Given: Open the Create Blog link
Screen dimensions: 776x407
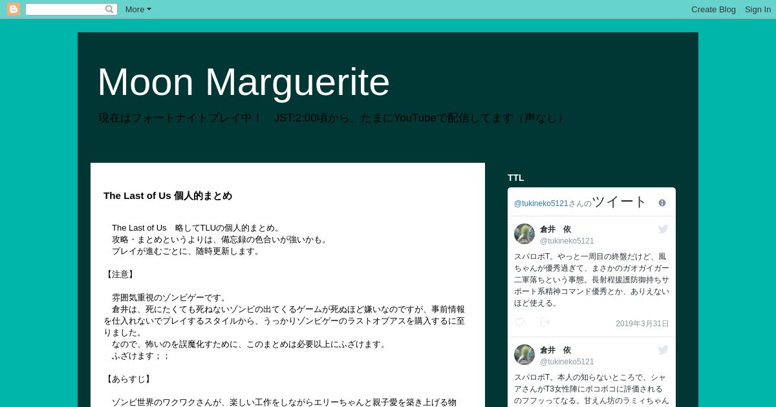Looking at the screenshot, I should [713, 9].
